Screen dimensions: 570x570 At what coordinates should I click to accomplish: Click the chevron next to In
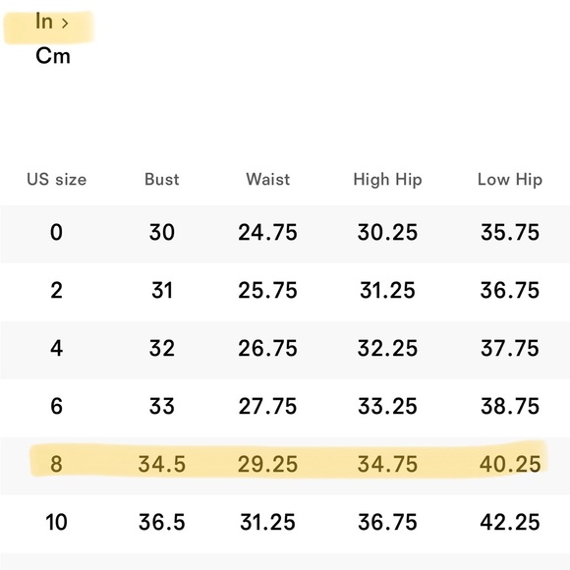coord(65,24)
